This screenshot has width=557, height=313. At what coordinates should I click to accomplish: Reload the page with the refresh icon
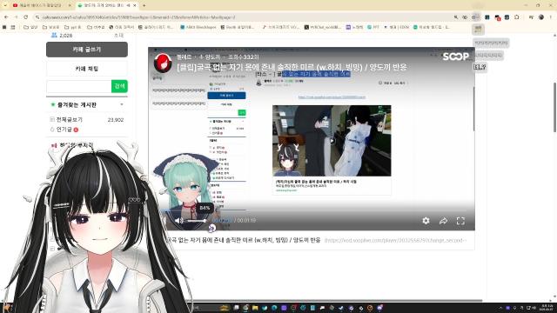(26, 17)
